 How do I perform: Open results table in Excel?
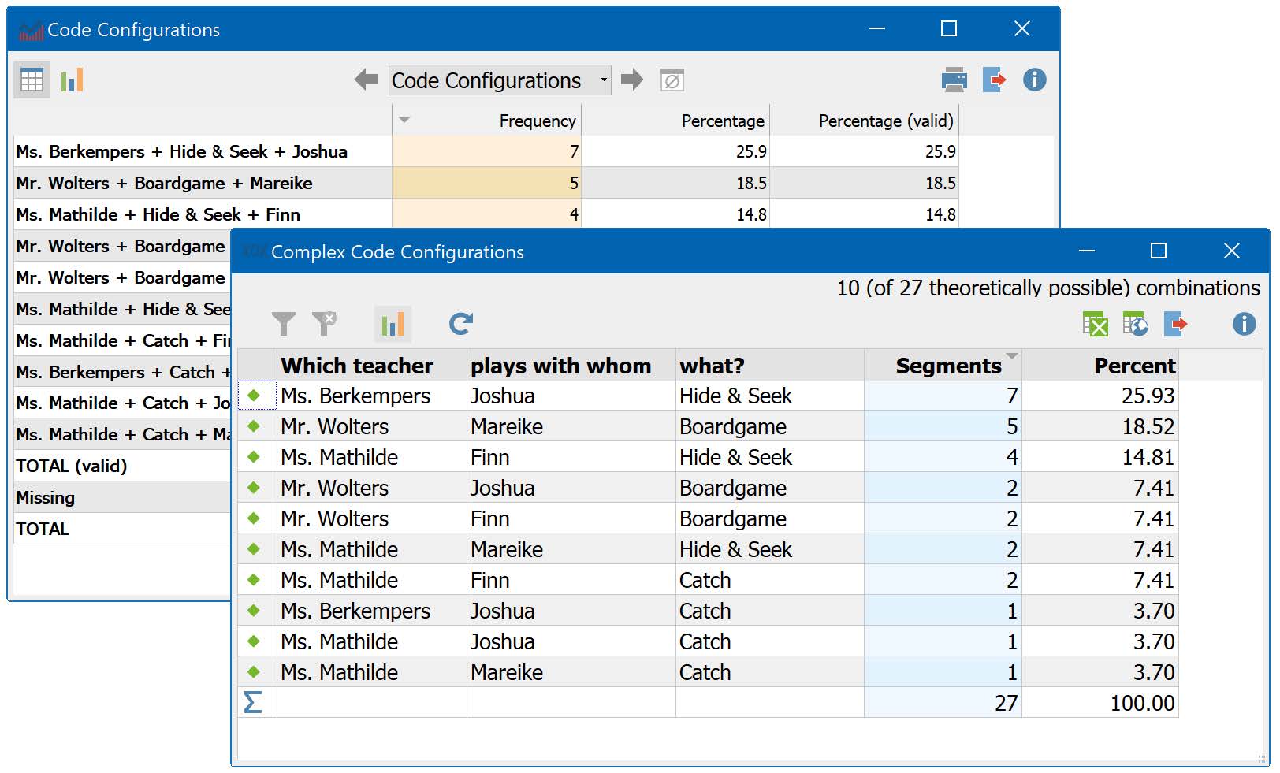click(1095, 324)
